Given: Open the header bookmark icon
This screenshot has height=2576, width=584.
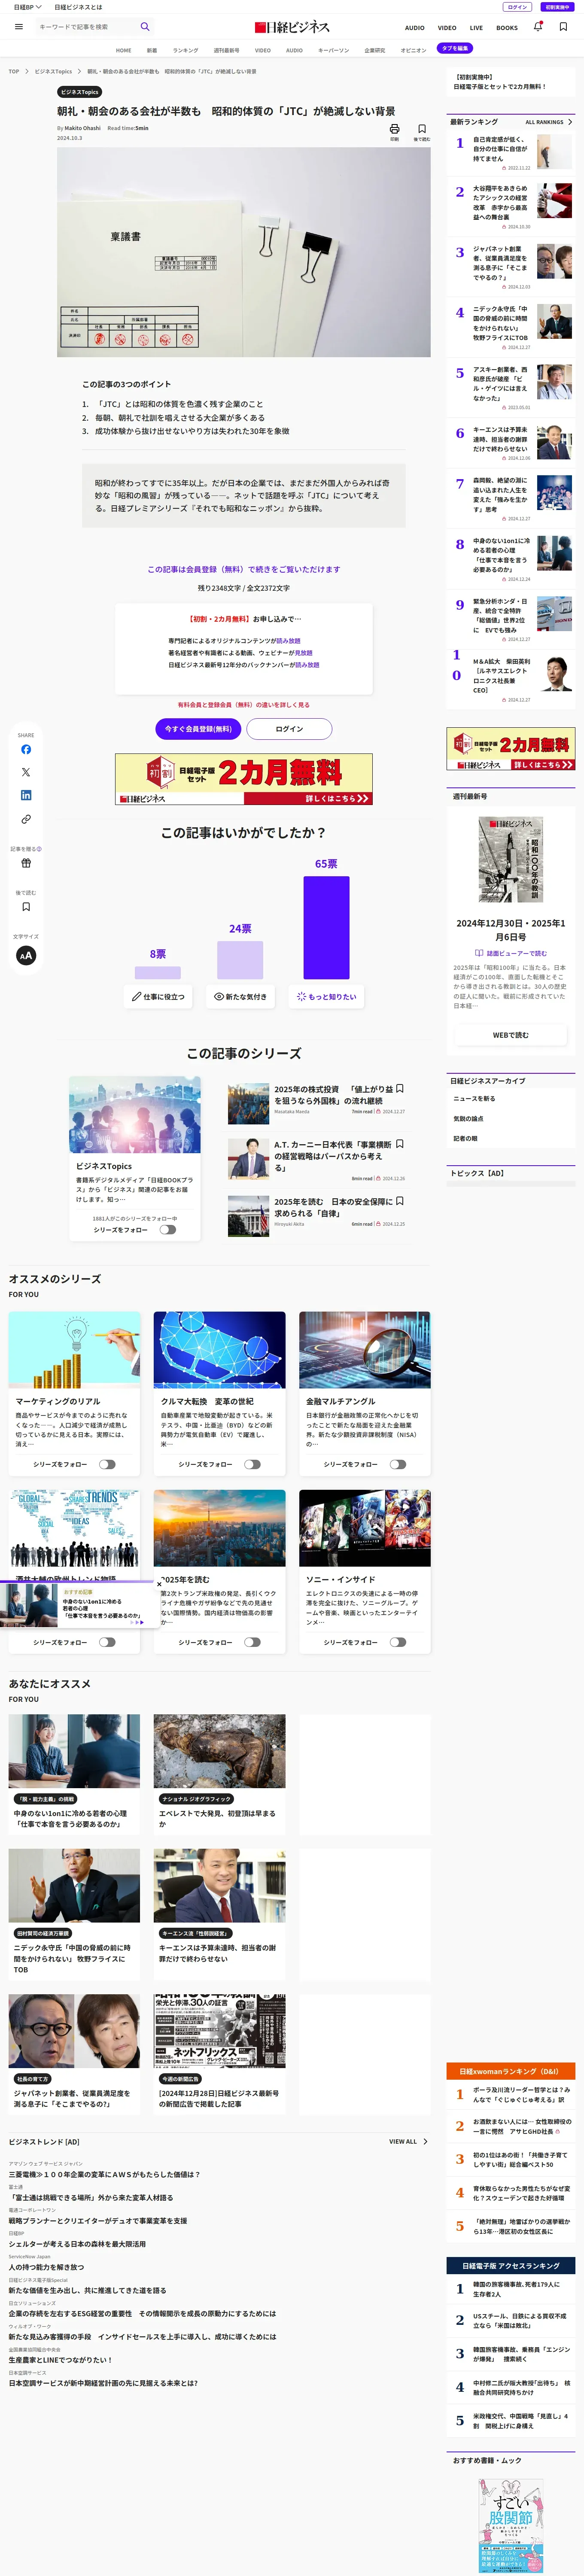Looking at the screenshot, I should [563, 27].
